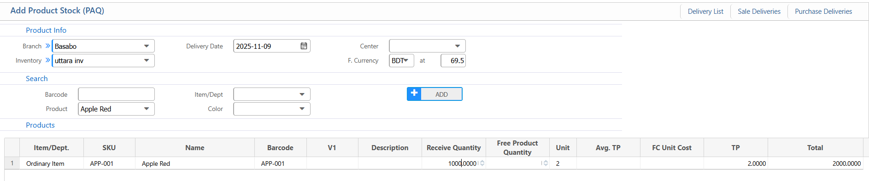
Task: Open the Branch dropdown showing Basabo
Action: pos(103,46)
